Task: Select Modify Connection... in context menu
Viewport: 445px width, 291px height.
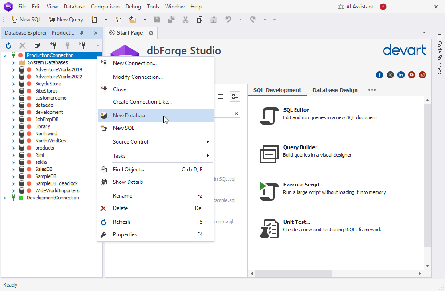Action: pos(155,77)
